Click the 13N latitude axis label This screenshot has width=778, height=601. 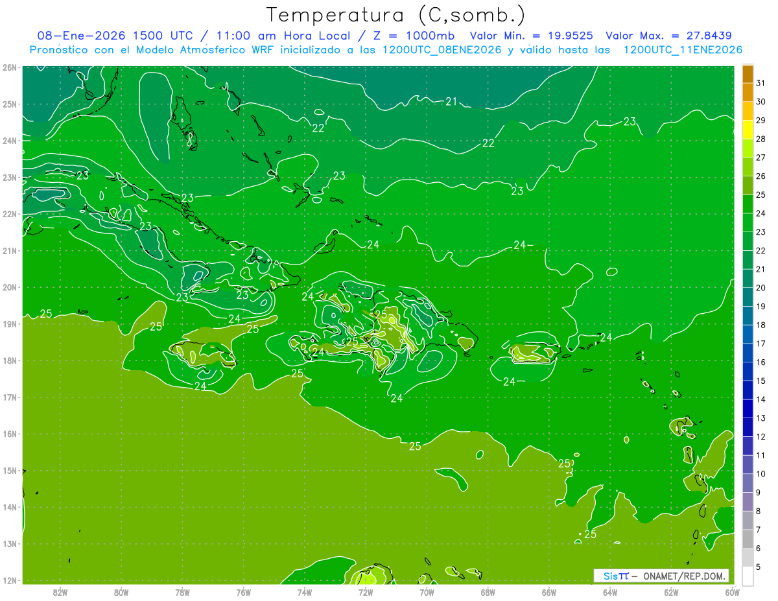[10, 543]
